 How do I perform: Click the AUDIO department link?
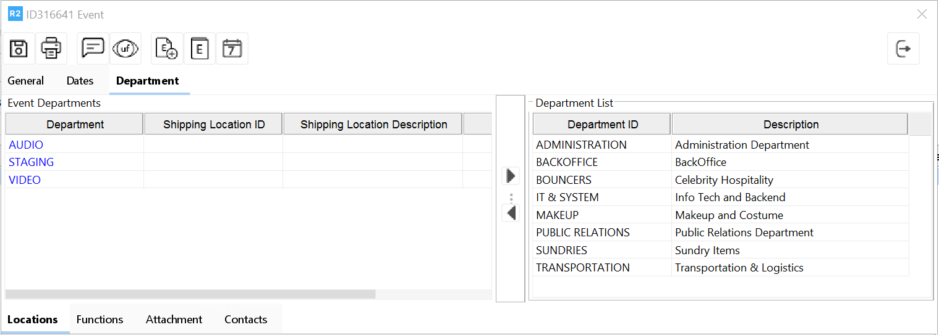26,145
